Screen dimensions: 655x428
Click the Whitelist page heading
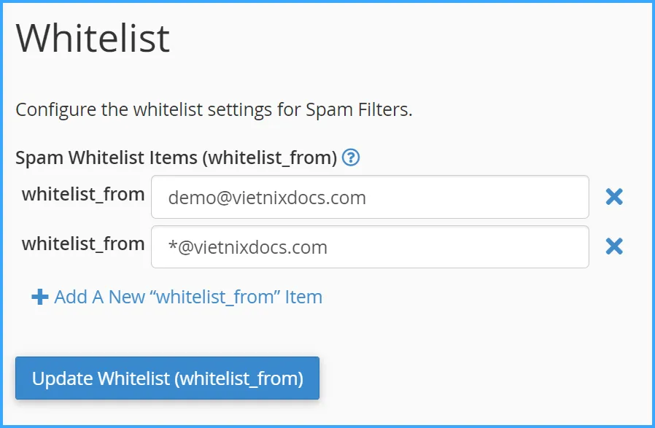pos(93,38)
